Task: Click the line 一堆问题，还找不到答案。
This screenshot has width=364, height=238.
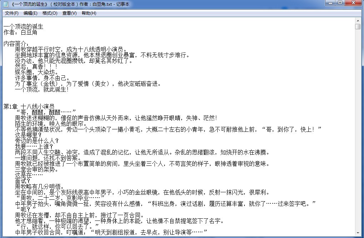Action: [x=48, y=158]
